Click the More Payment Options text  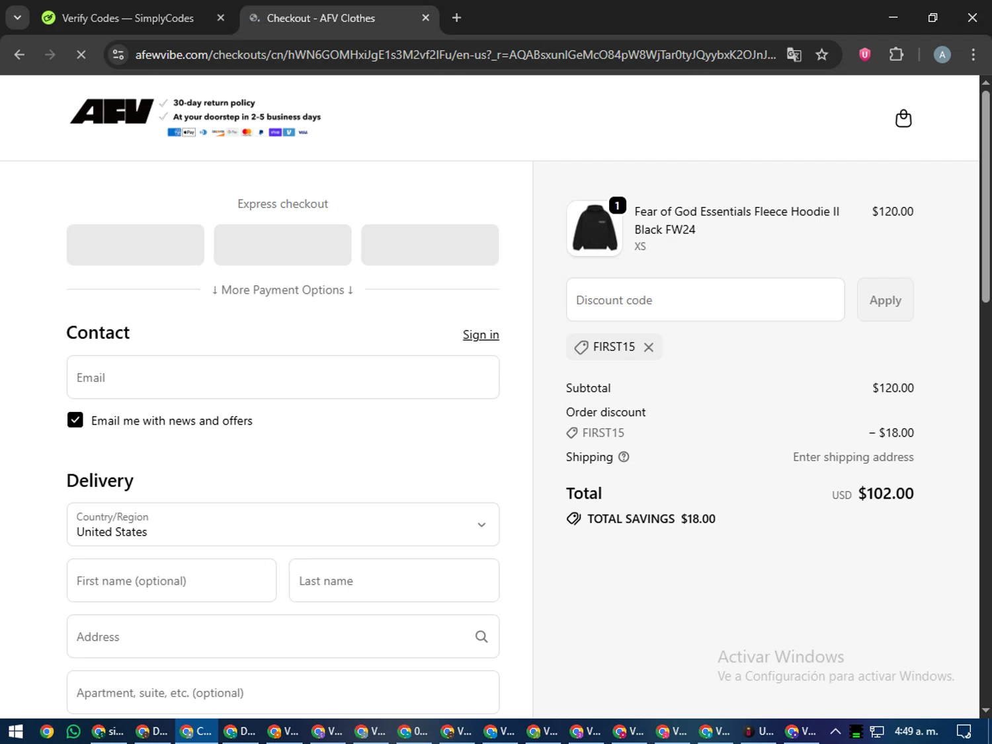pyautogui.click(x=282, y=290)
